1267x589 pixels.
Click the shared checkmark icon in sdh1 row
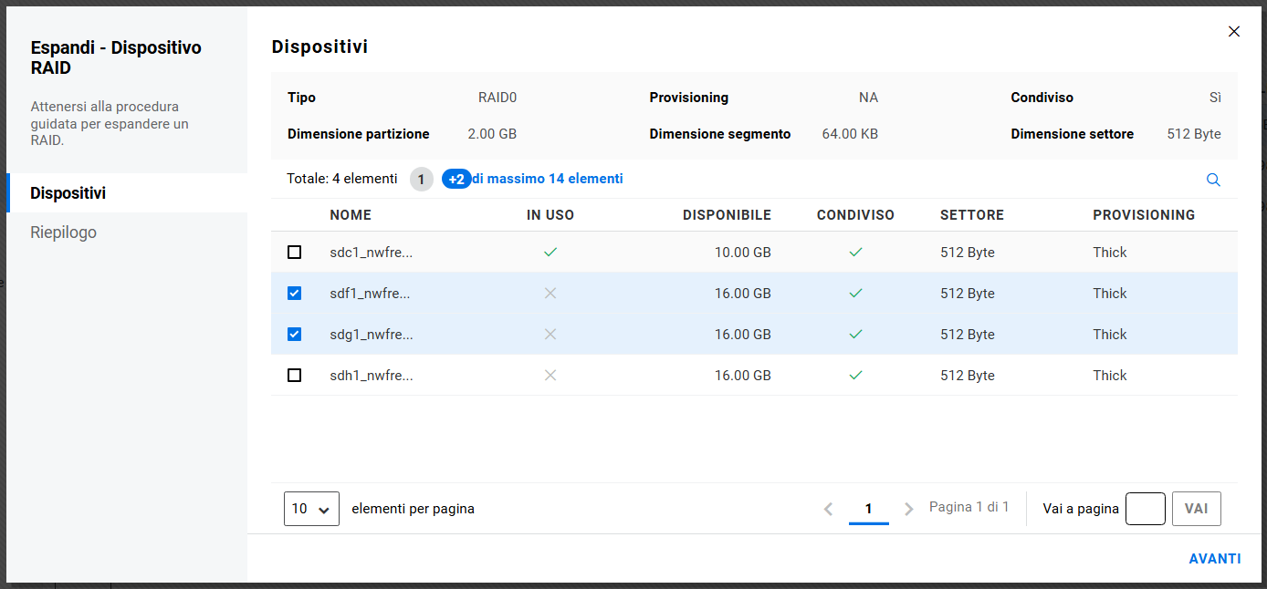point(855,376)
